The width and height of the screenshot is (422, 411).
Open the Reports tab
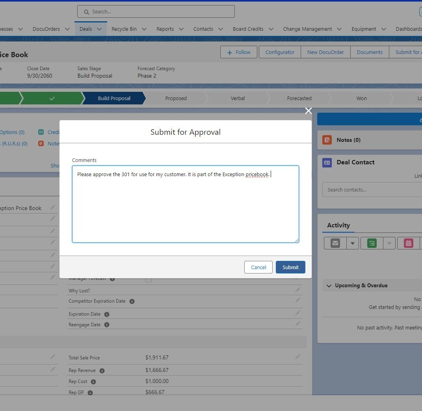click(165, 29)
